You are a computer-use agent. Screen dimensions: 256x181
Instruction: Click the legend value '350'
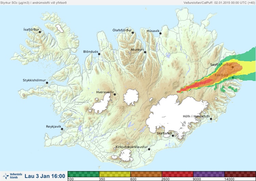[102, 179]
